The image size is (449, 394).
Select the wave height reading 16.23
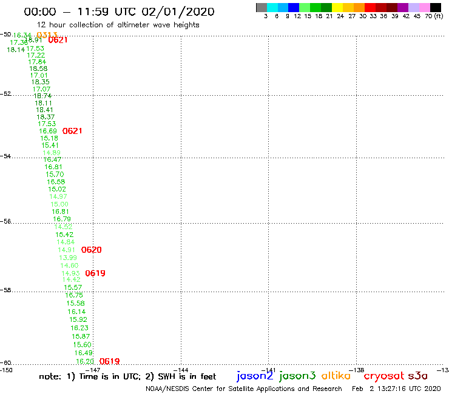79,328
